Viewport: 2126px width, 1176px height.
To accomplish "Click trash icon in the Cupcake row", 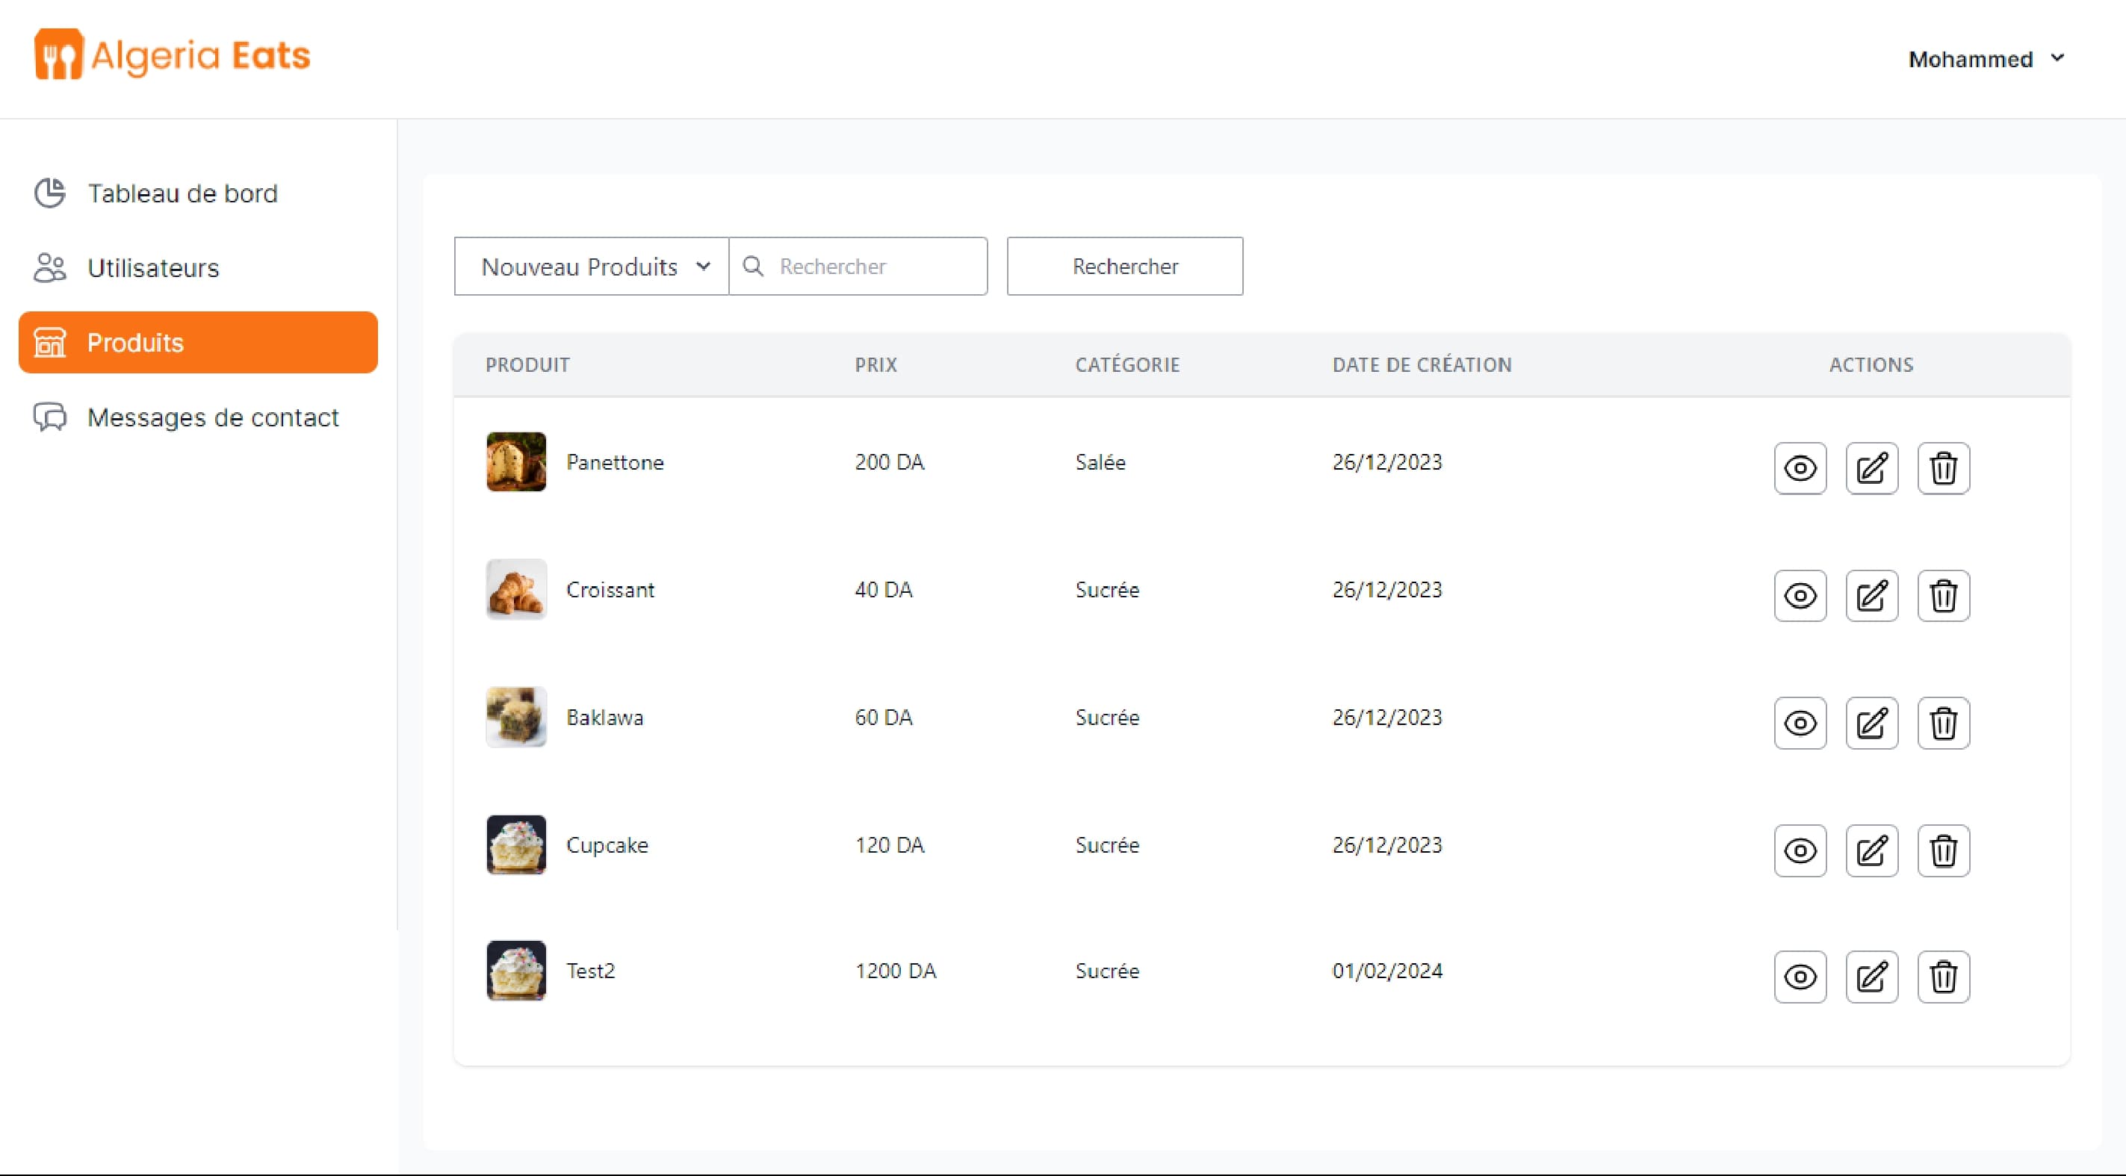I will (x=1943, y=850).
